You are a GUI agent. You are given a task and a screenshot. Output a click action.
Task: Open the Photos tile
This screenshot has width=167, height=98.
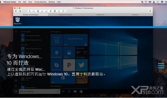tap(69, 53)
